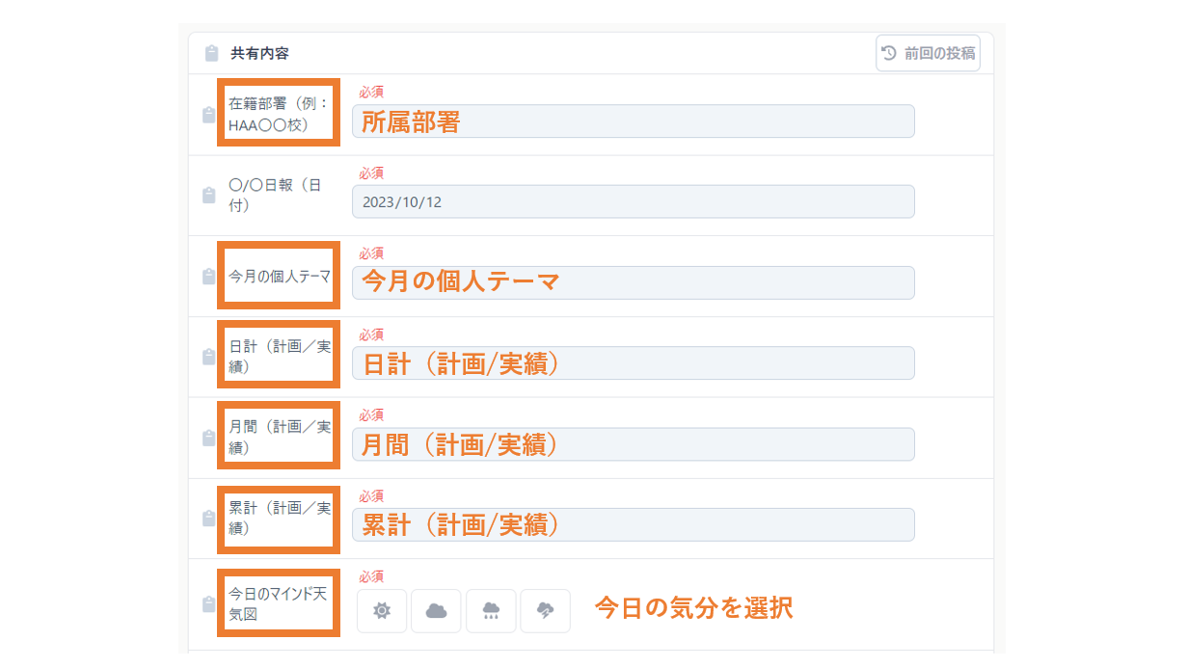Click the 在籍部署 input field

tap(633, 121)
